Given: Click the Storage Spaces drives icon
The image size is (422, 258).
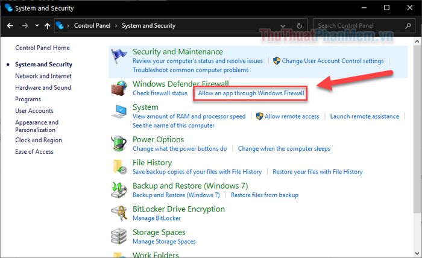Looking at the screenshot, I should tap(119, 236).
